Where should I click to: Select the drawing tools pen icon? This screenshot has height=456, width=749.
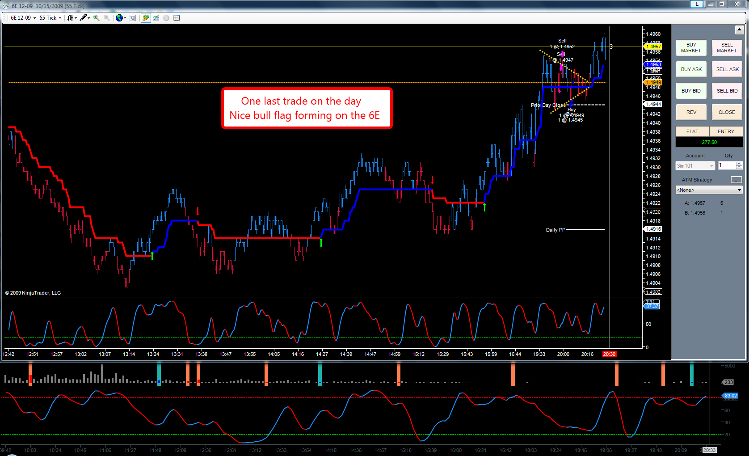pos(83,18)
